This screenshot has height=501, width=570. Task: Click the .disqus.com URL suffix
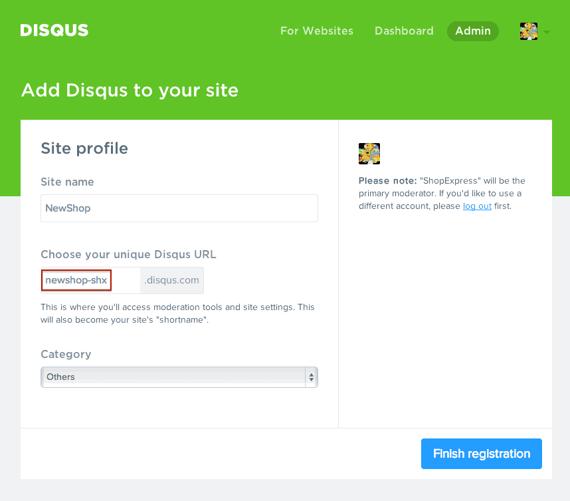[x=171, y=280]
